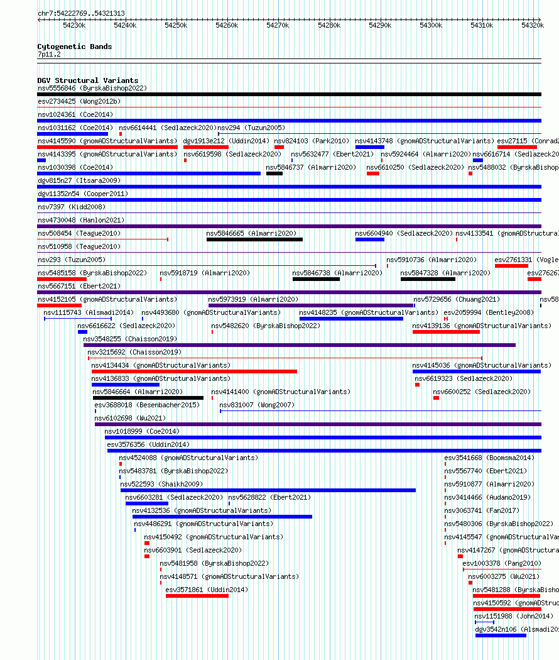Screen dimensions: 559x660
Task: Click the black bar under nsv5846738
Action: [317, 279]
